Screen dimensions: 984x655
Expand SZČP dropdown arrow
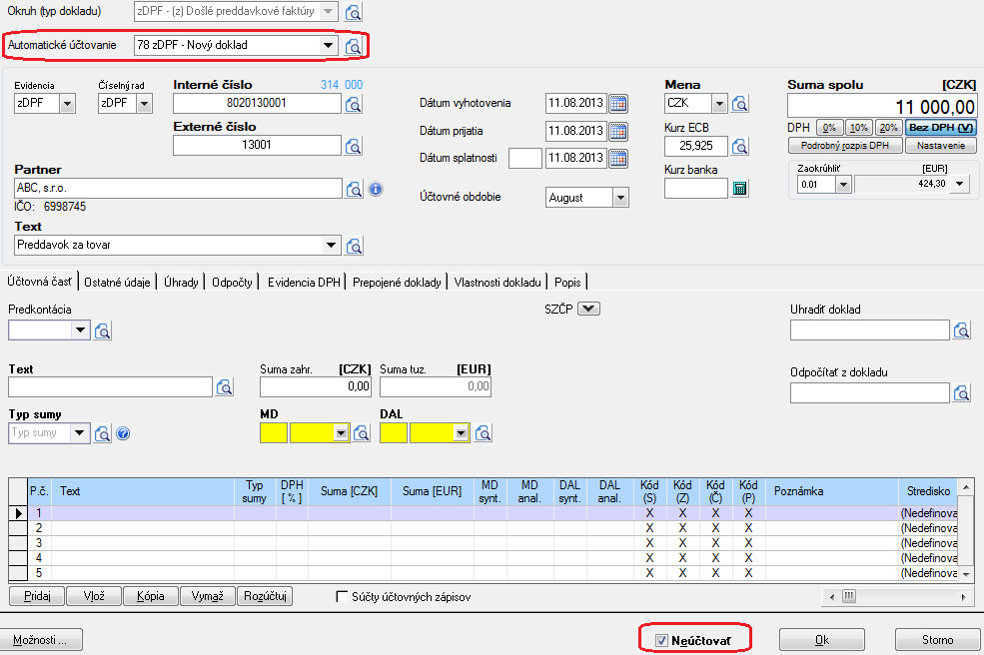tap(588, 309)
